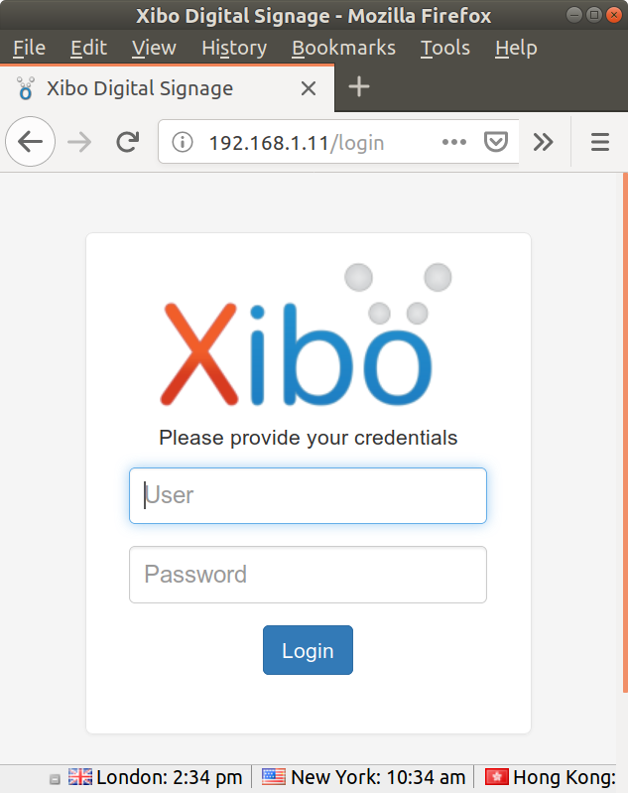This screenshot has height=793, width=628.
Task: Show site information for 192.168.1.11
Action: point(182,142)
